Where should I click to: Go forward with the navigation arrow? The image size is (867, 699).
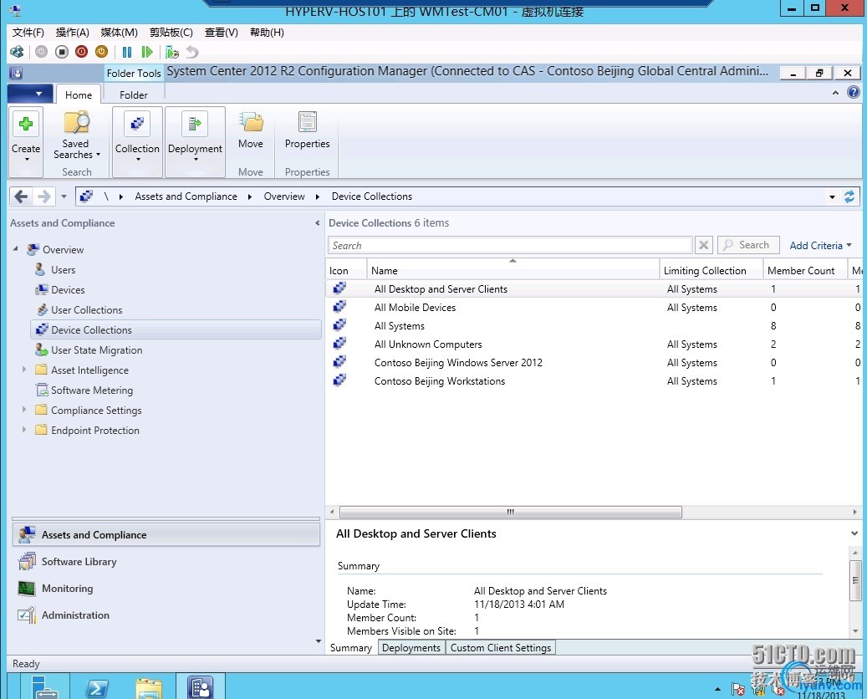pyautogui.click(x=43, y=196)
